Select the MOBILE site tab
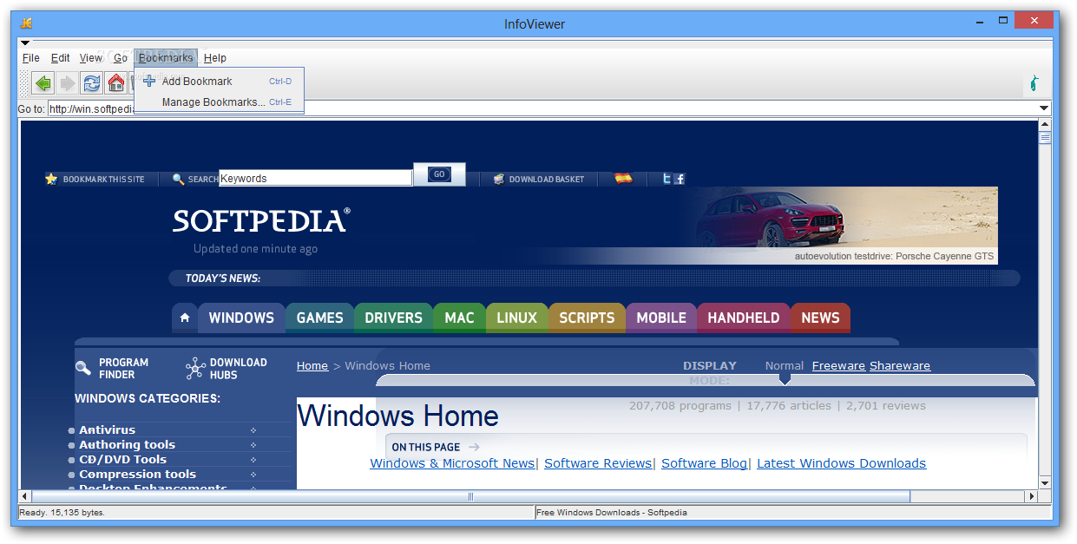Screen dimensions: 1077x544 pos(661,318)
